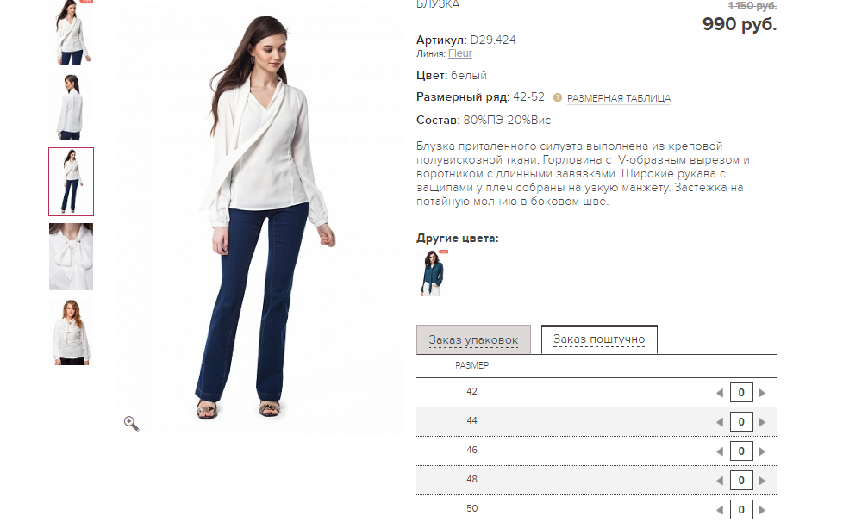Open the Fleur line link
This screenshot has height=522, width=843.
point(460,53)
